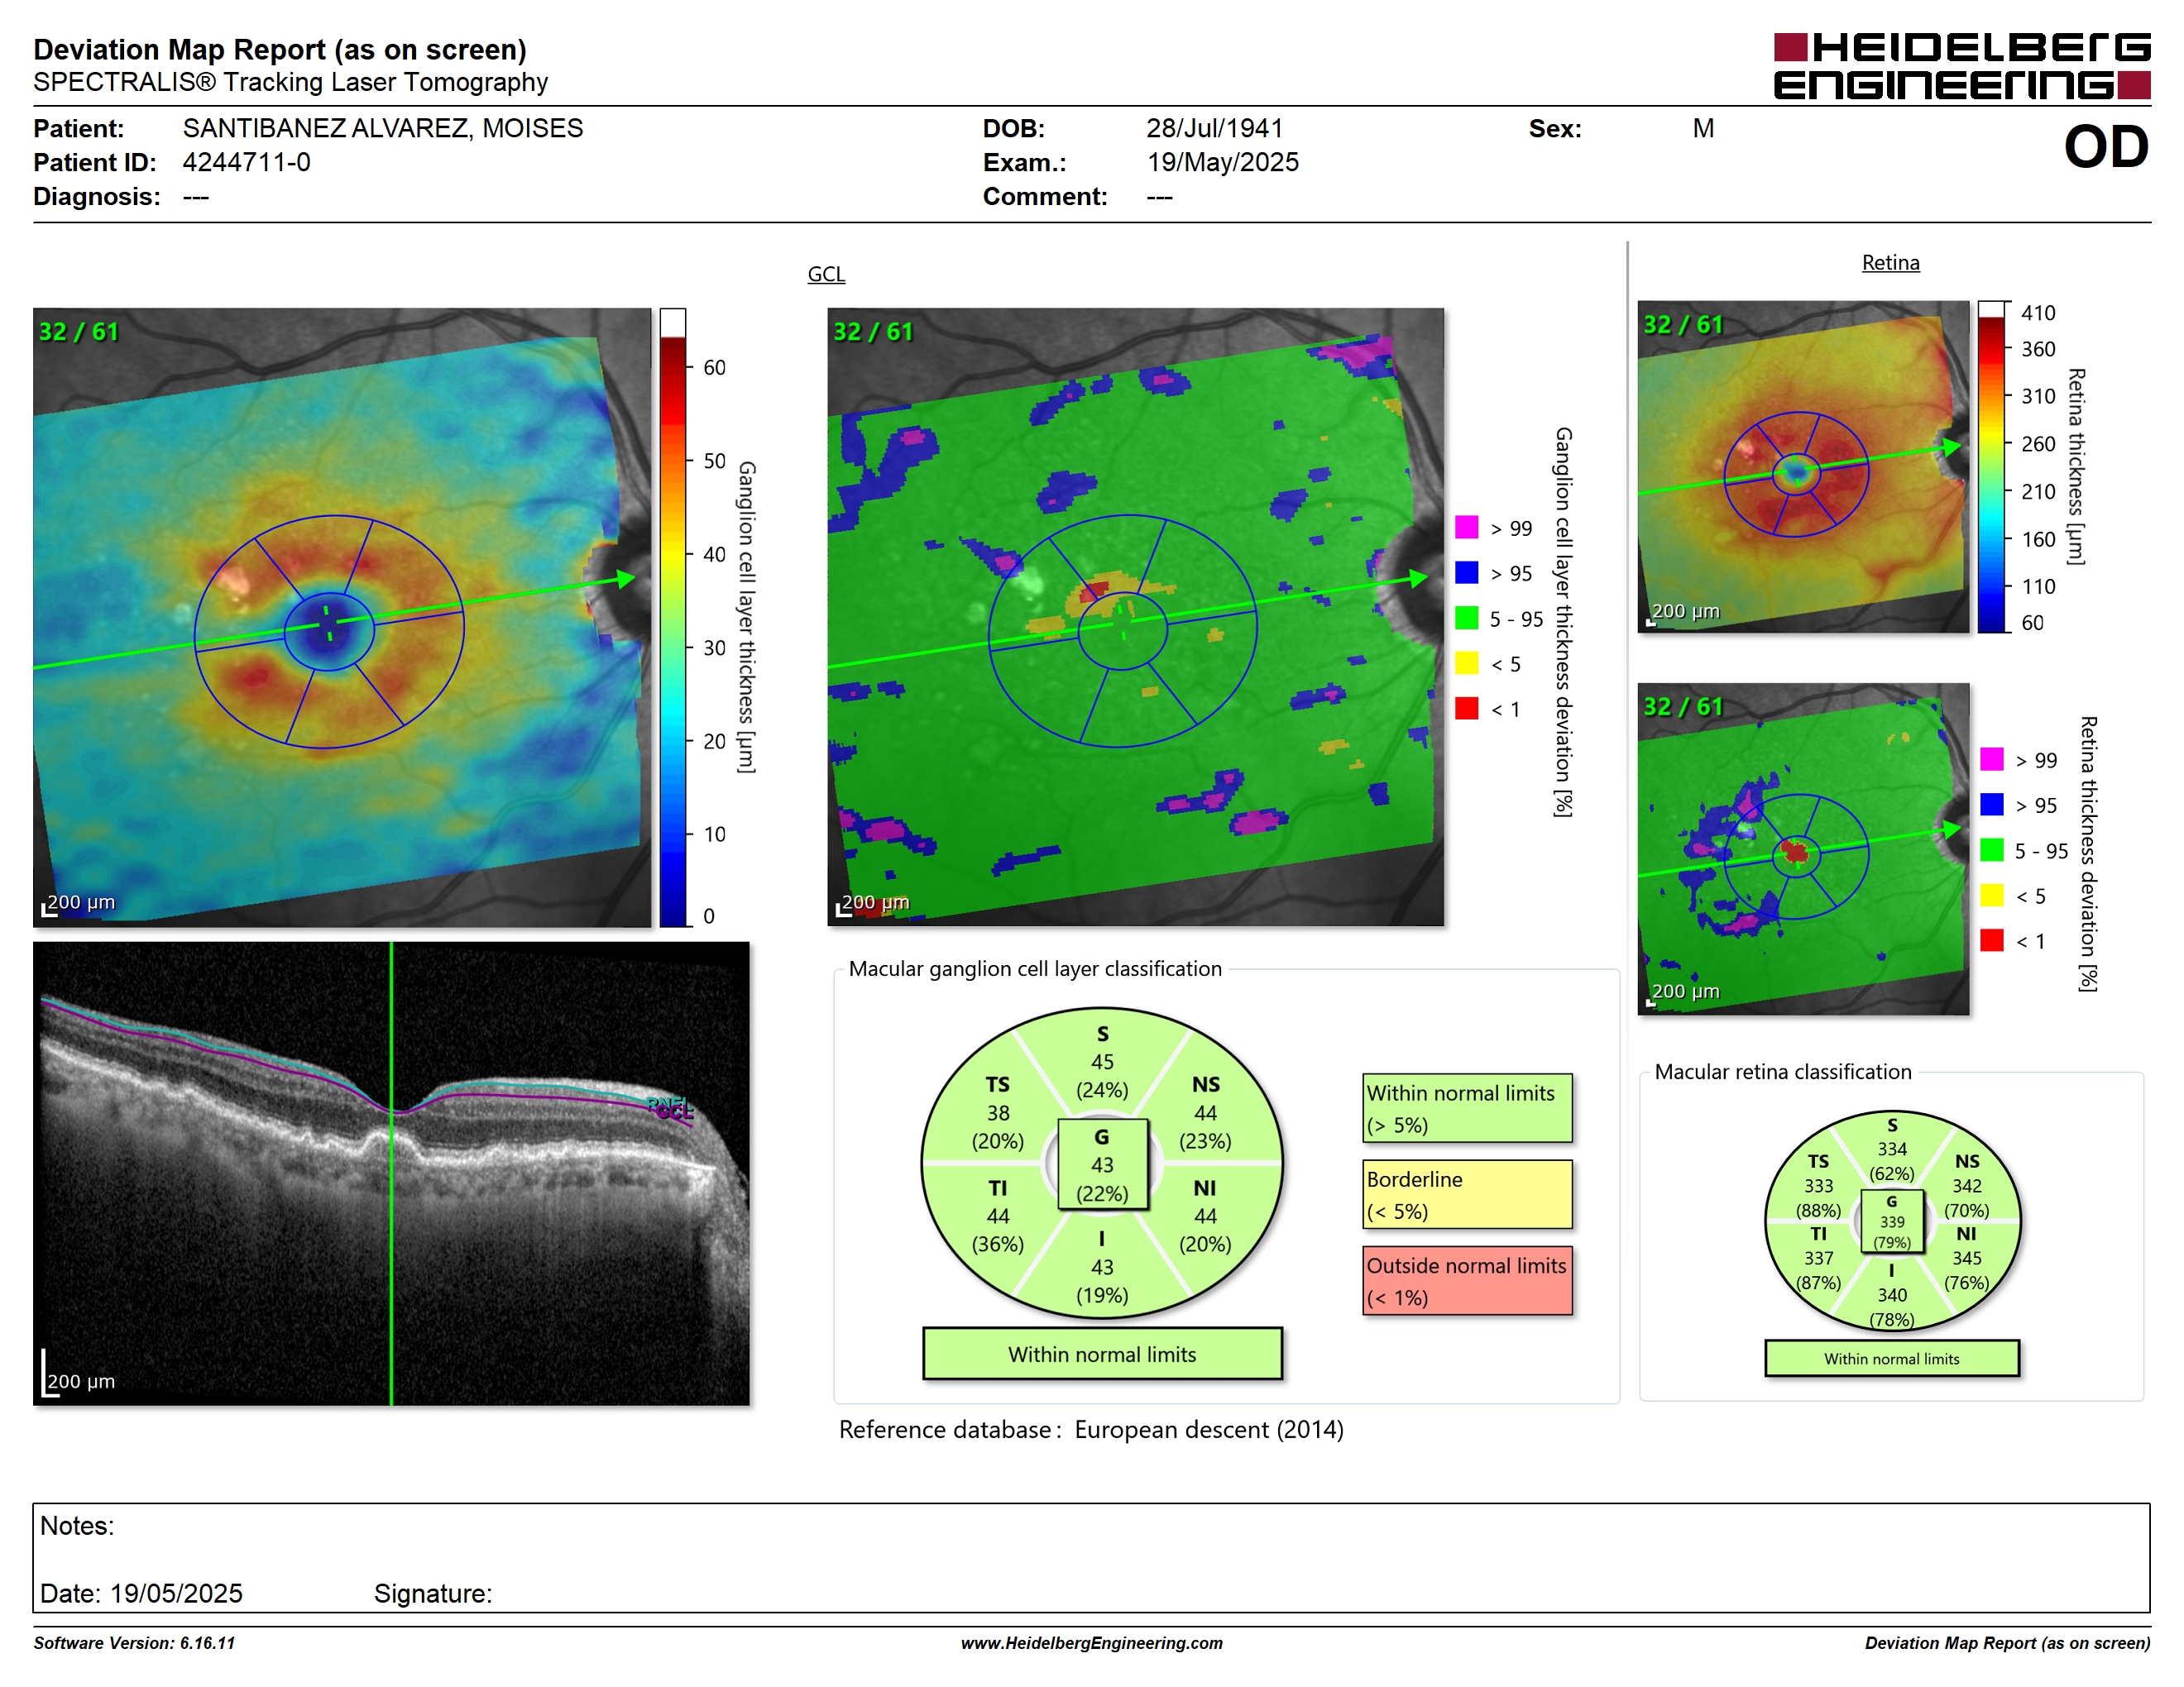Click 'Date: 19/05/2025' in notes box
2184x1687 pixels.
[141, 1593]
